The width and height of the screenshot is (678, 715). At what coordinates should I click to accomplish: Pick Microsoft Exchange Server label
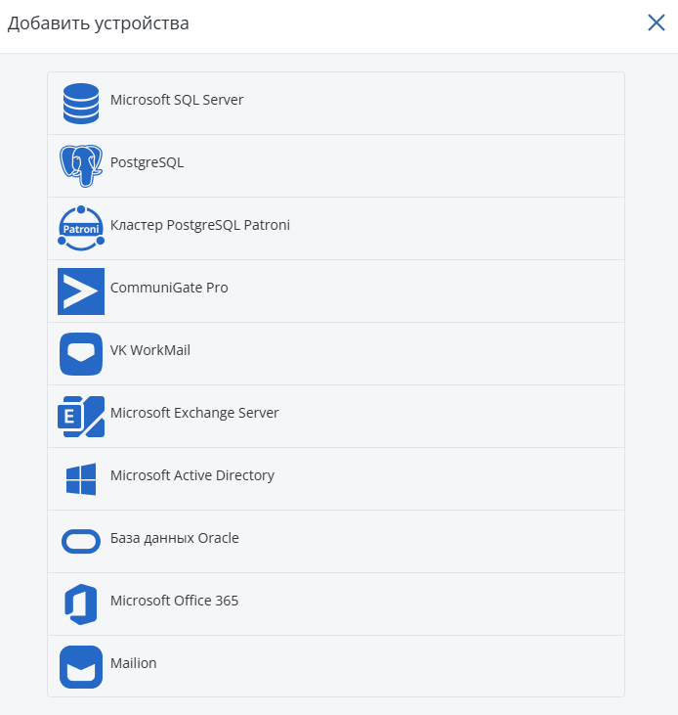(194, 413)
